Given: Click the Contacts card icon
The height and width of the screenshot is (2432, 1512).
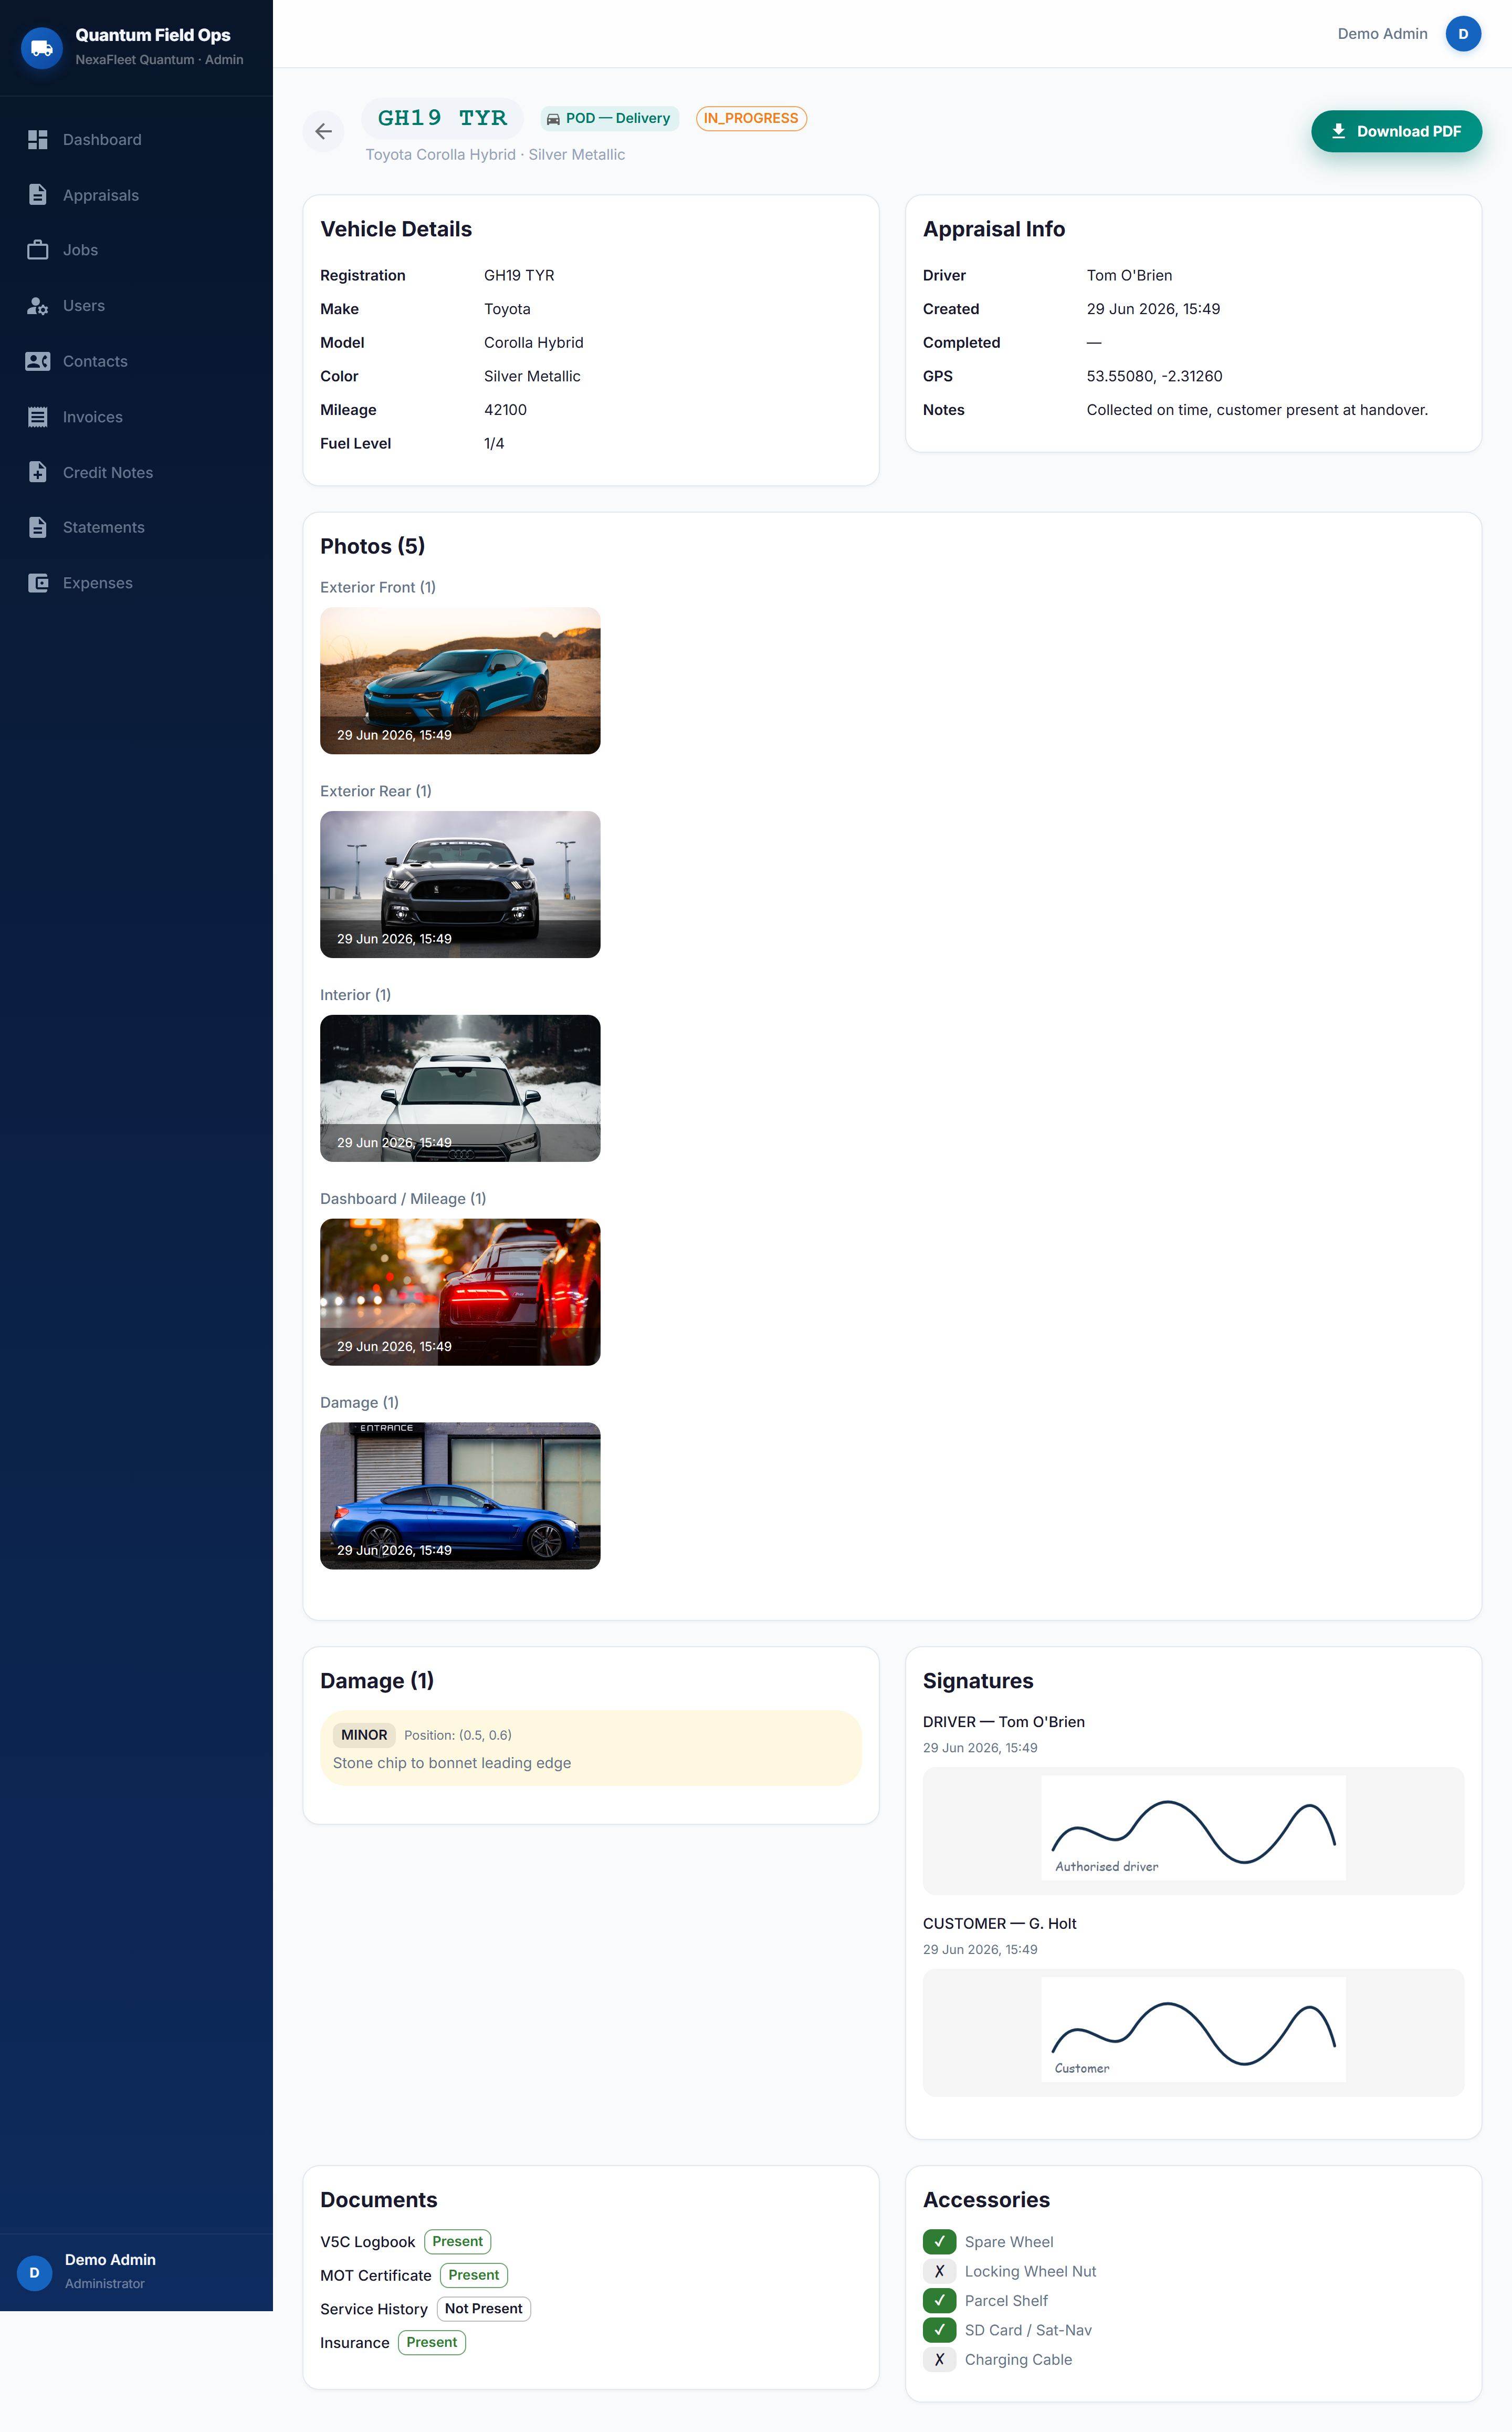Looking at the screenshot, I should 38,361.
